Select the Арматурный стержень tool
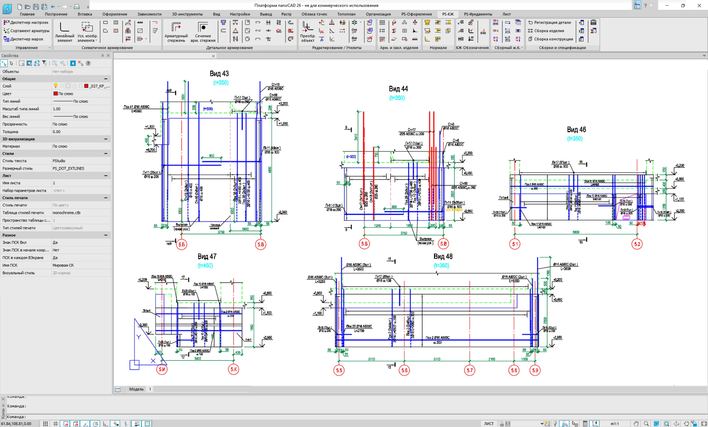This screenshot has height=427, width=708. [x=176, y=32]
